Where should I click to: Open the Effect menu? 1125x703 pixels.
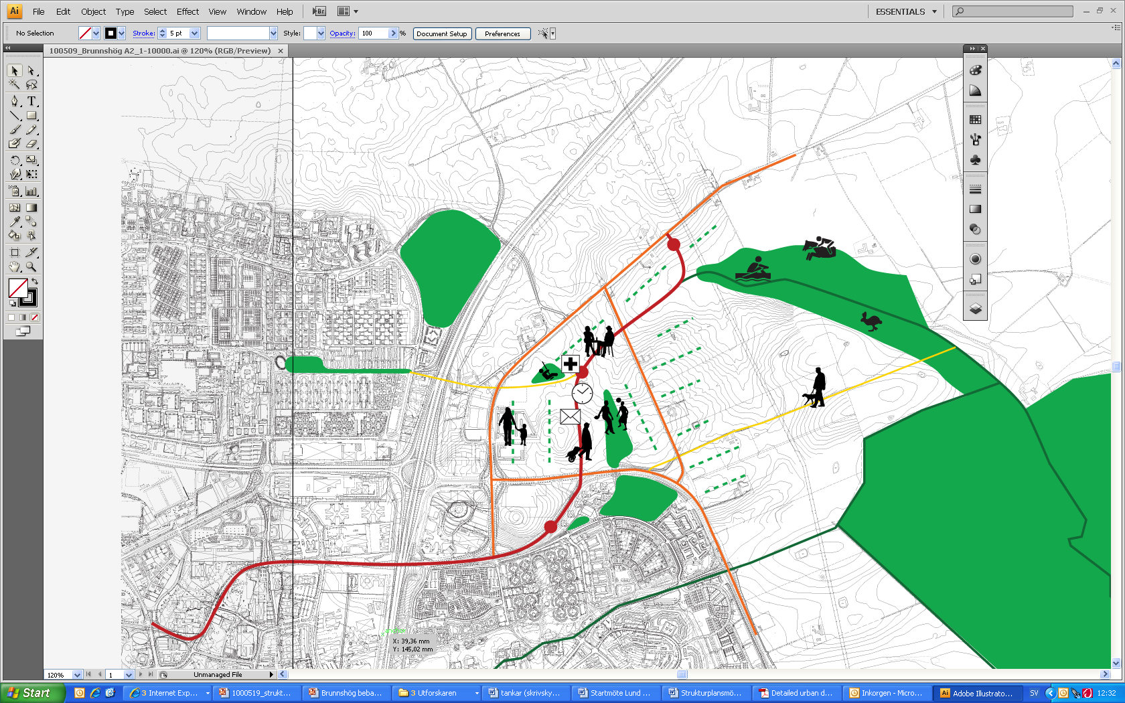pos(187,11)
